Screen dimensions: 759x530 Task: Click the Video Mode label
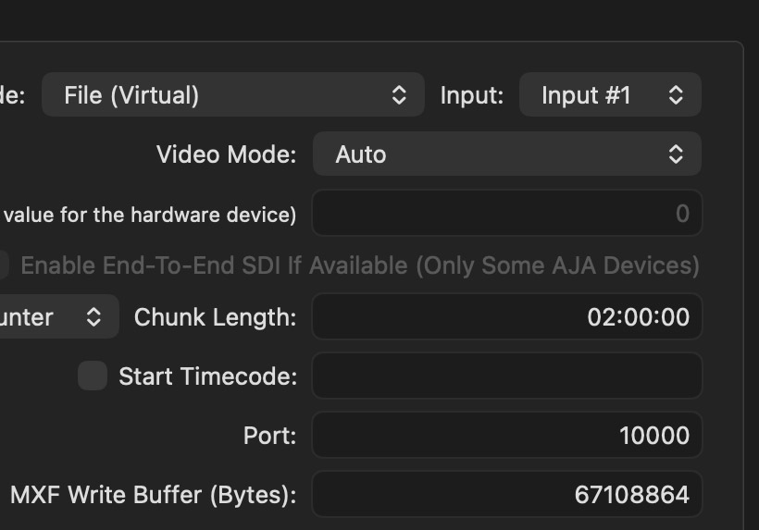pos(226,154)
